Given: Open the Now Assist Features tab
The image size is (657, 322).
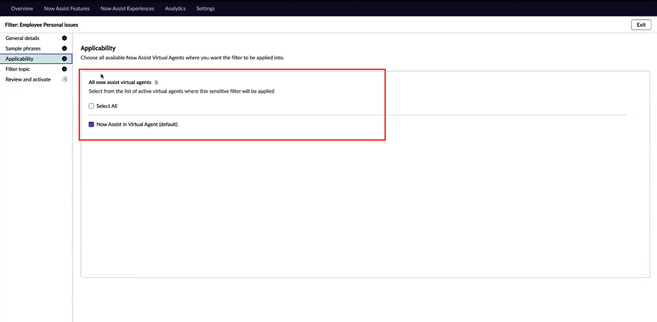Looking at the screenshot, I should [x=67, y=9].
